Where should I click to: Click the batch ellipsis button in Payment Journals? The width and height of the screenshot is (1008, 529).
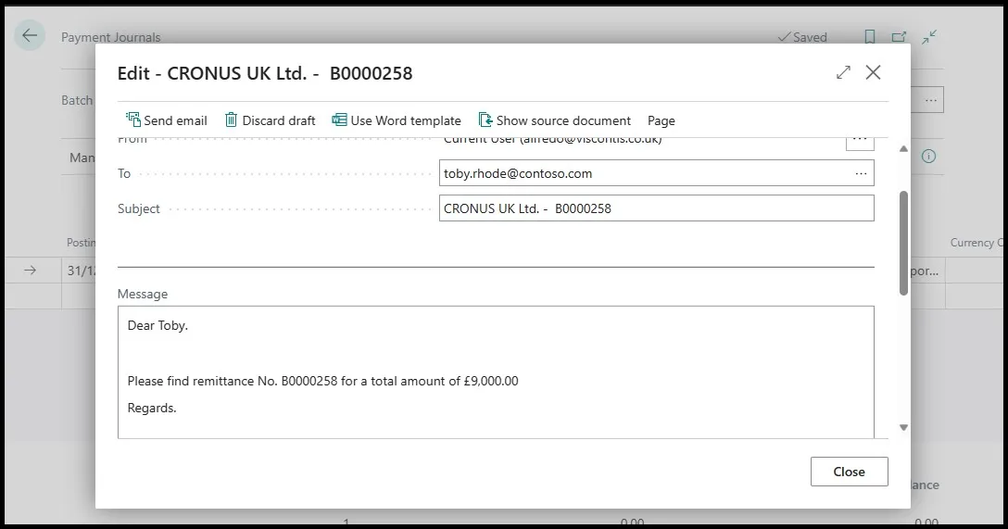(931, 100)
